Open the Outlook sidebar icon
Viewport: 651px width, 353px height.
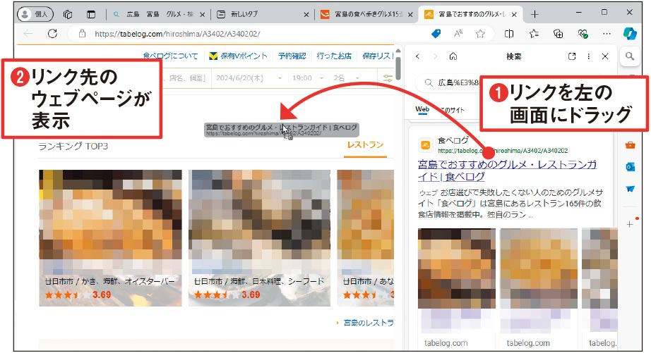[x=631, y=166]
